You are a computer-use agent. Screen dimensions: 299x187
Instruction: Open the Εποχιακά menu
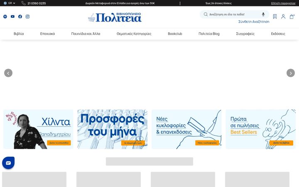[x=47, y=34]
